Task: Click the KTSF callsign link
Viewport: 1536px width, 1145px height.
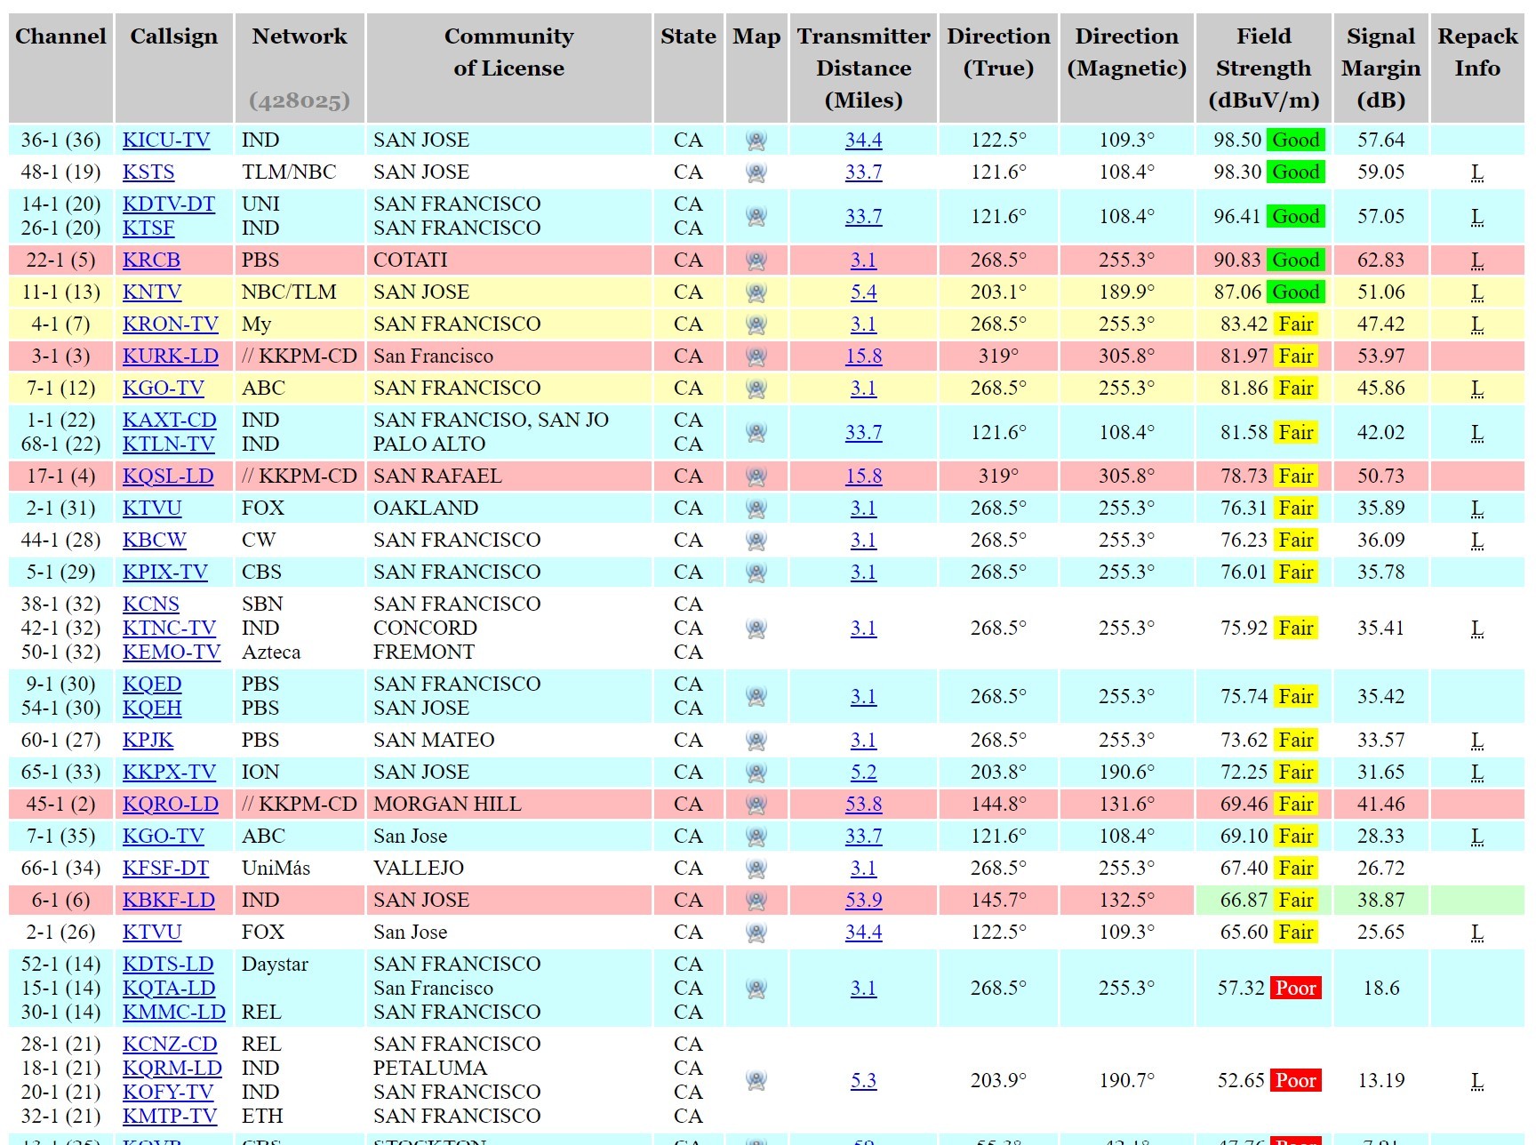Action: click(148, 228)
